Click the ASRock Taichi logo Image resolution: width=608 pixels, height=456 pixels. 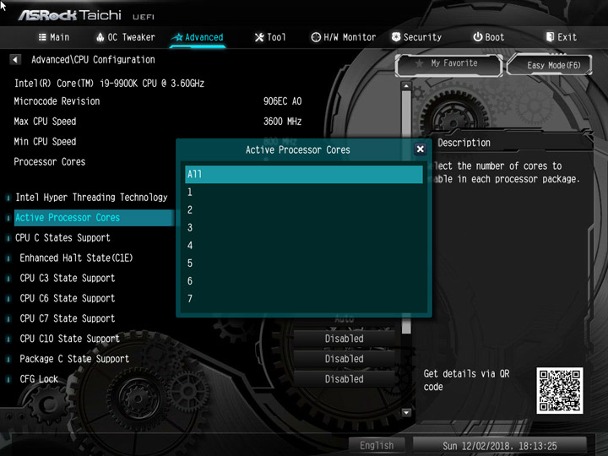point(70,15)
